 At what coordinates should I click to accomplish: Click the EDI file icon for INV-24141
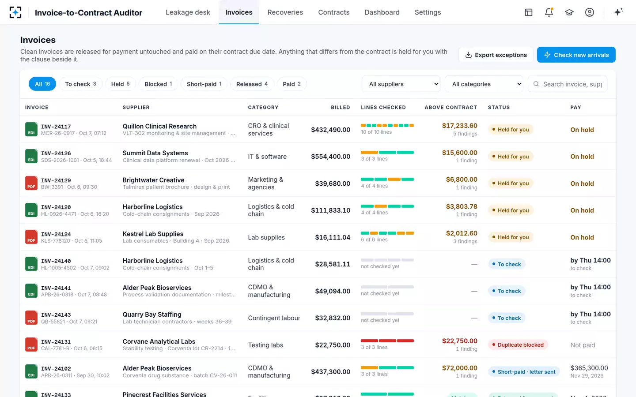(x=31, y=291)
